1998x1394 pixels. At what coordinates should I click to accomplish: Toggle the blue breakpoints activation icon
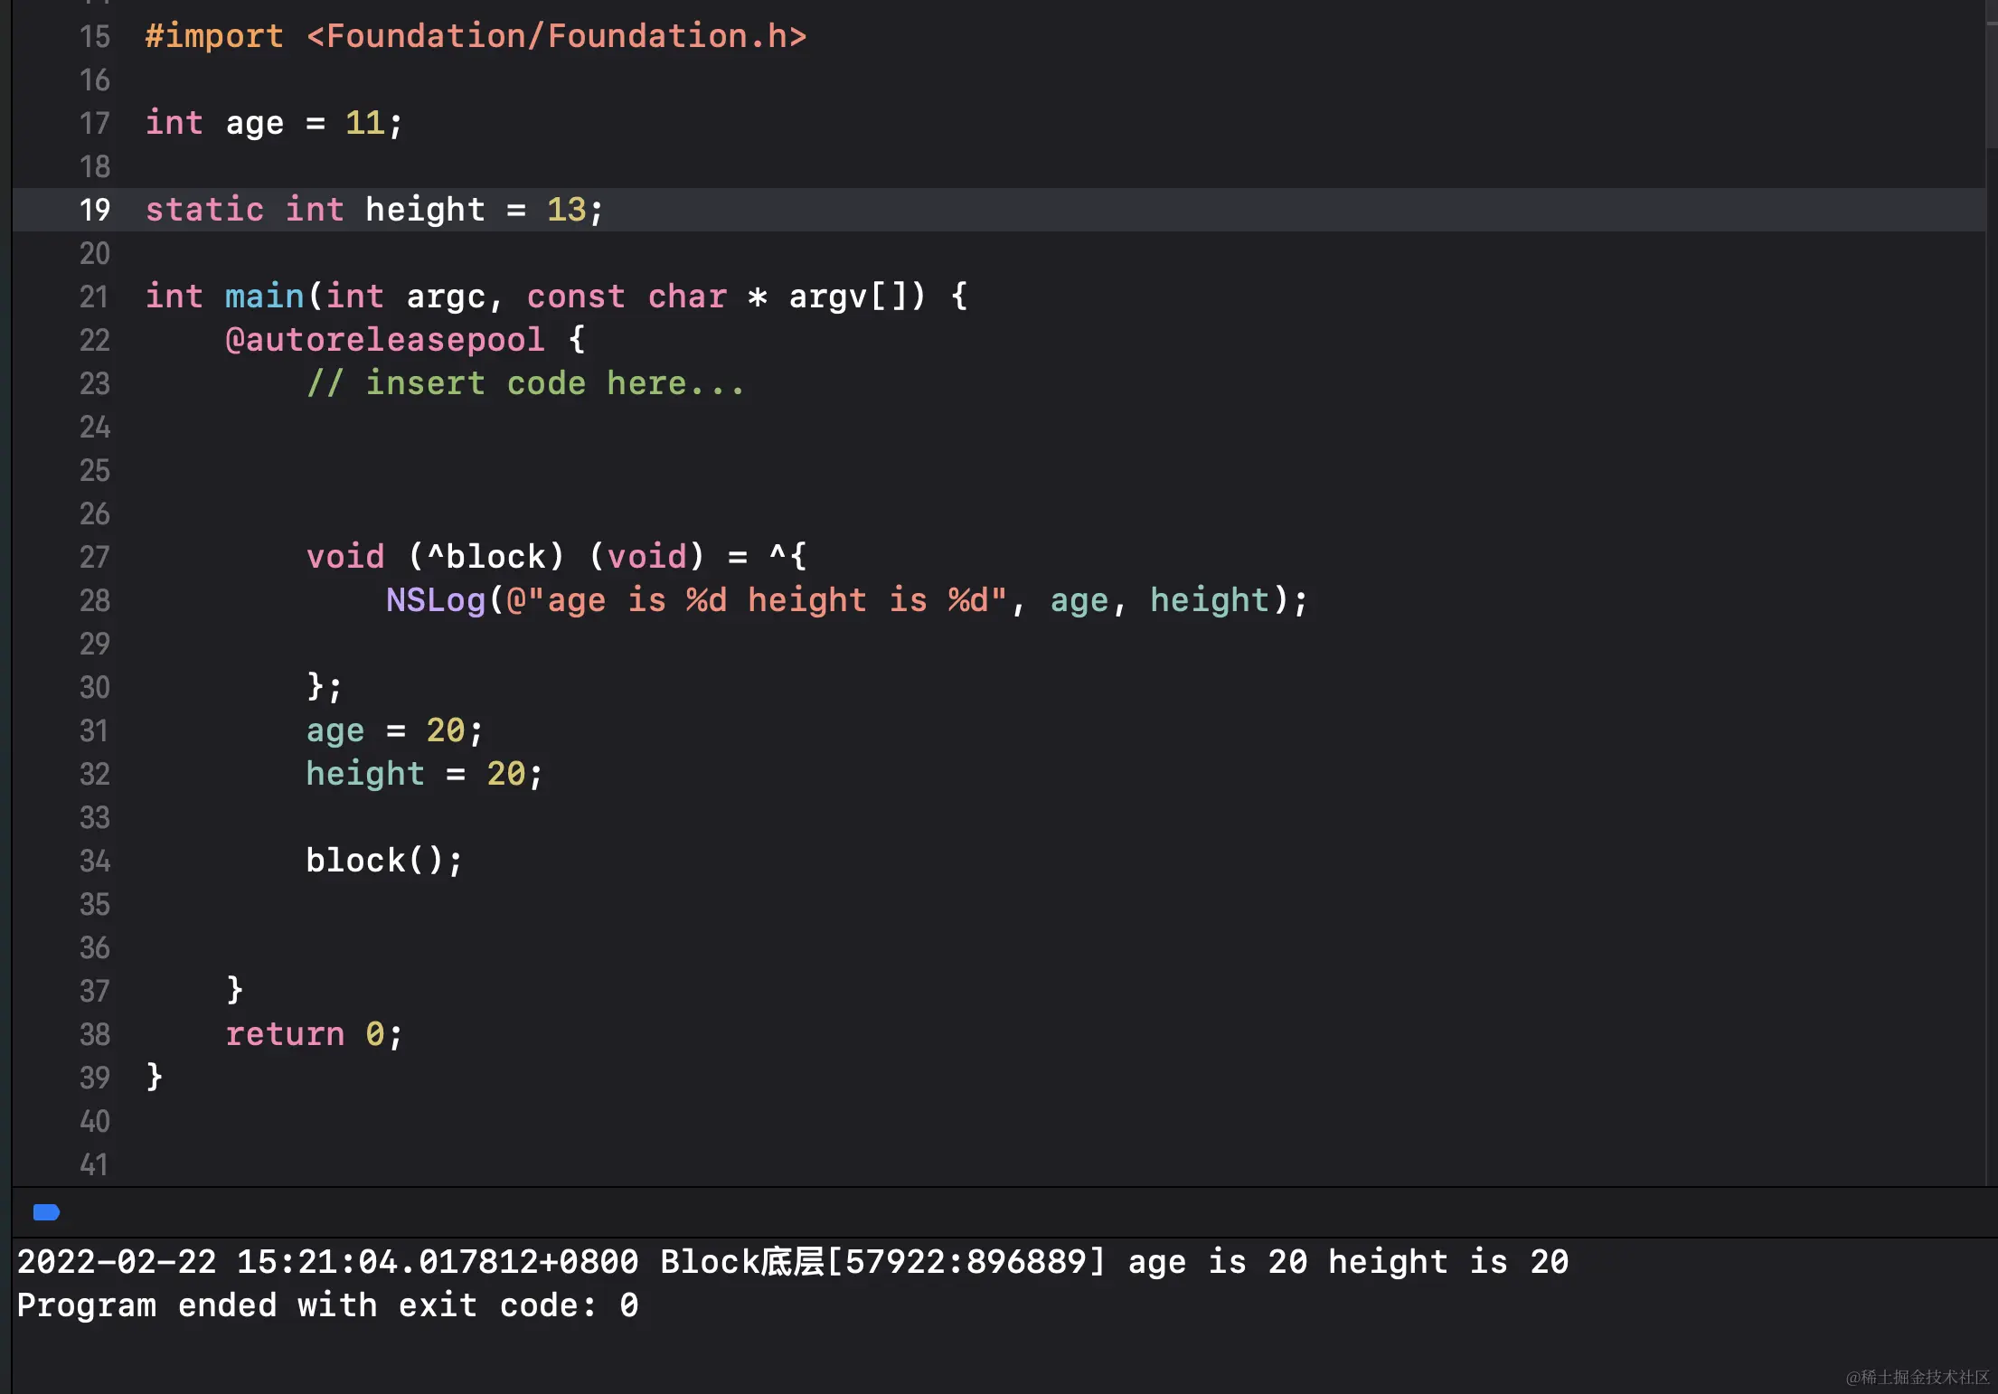click(x=46, y=1212)
